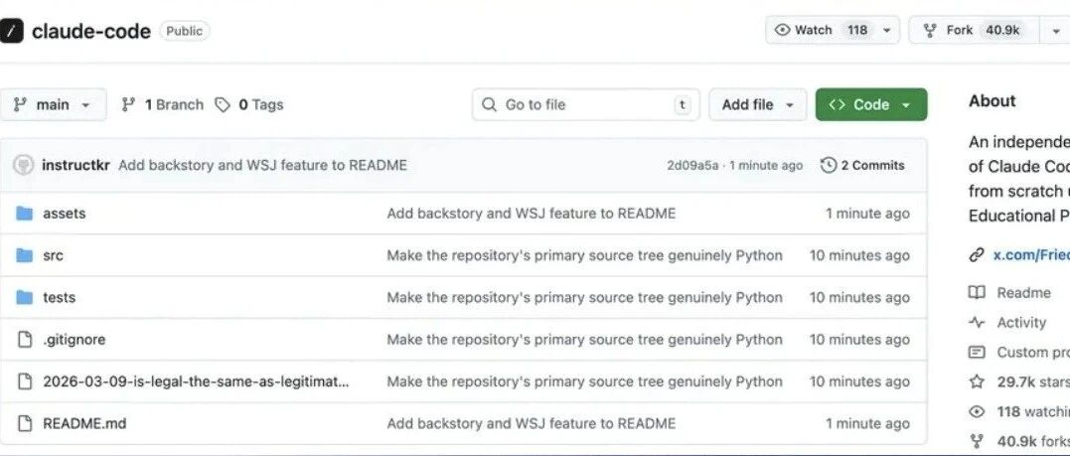Click the claude-code repository logo icon
The image size is (1070, 456).
tap(12, 31)
